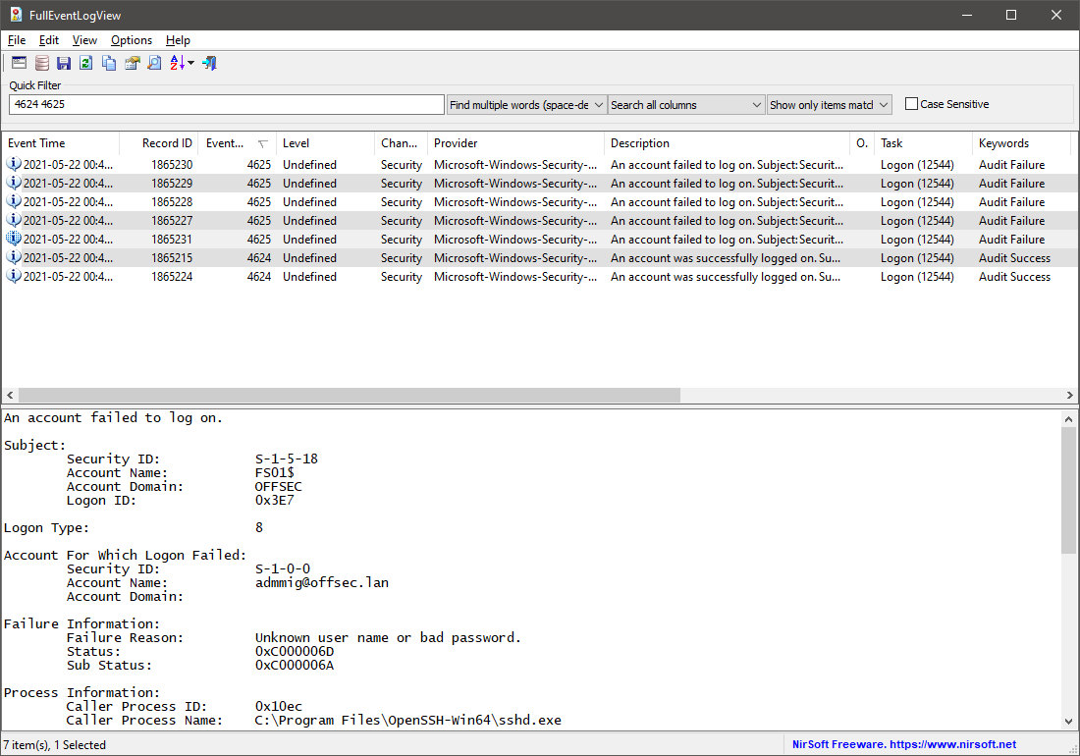Click the Security ID value 'S-1-5-18'
This screenshot has height=756, width=1080.
tap(287, 459)
